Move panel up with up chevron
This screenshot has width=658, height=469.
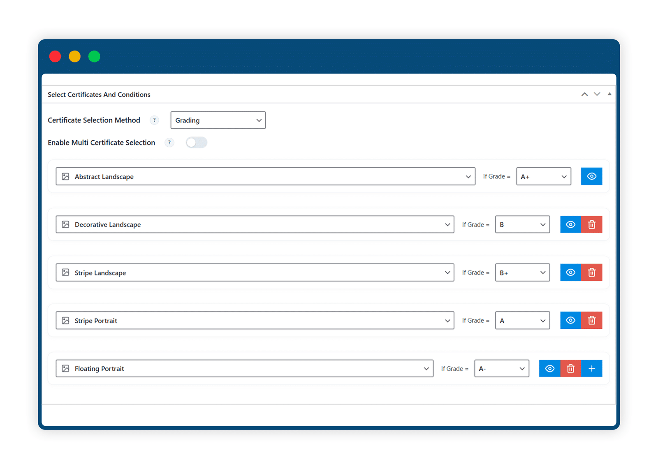[x=584, y=94]
